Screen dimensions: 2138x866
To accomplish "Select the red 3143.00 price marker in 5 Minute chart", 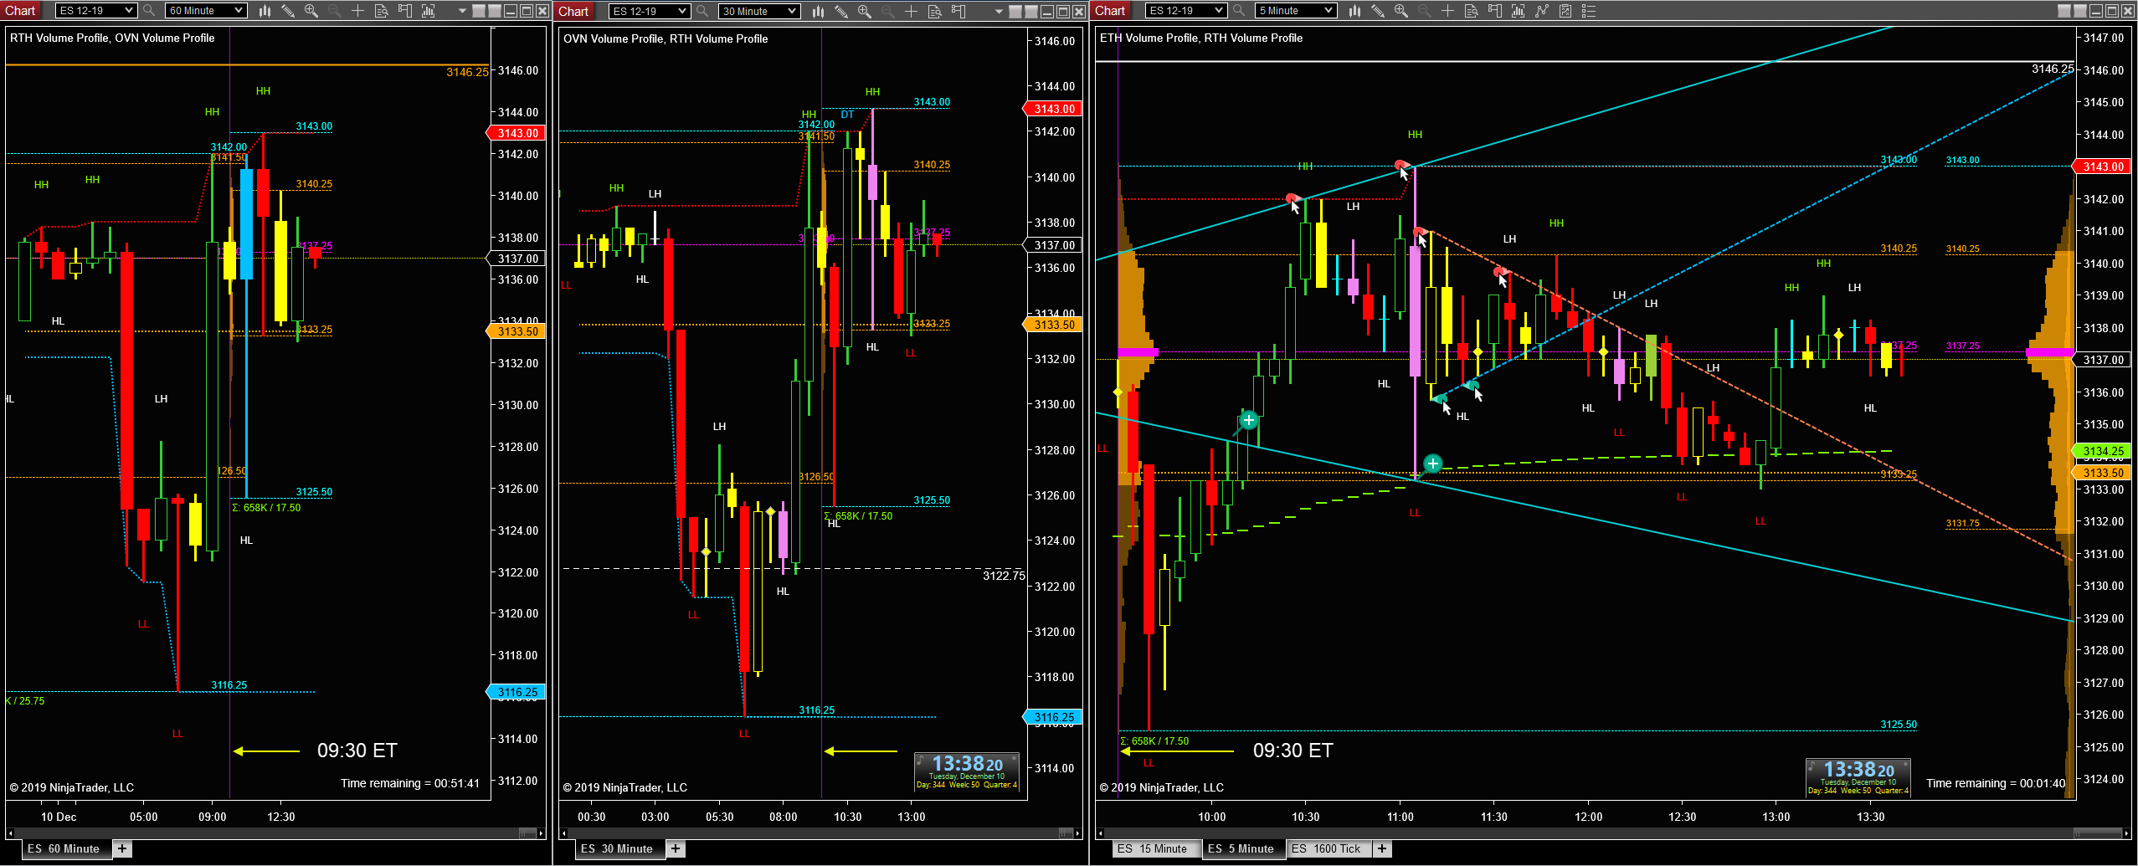I will pos(2103,167).
